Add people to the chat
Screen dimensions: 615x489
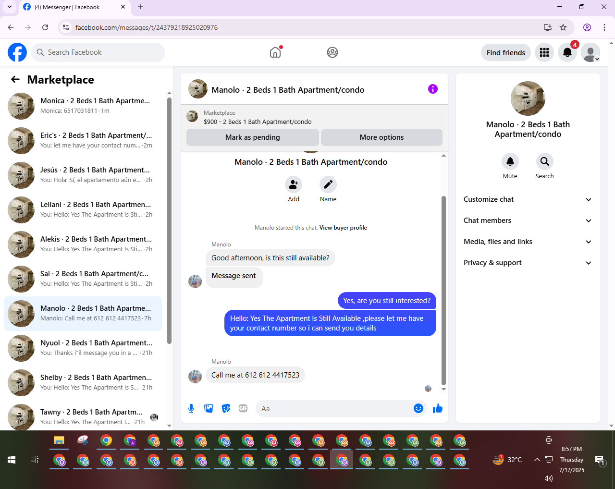(294, 184)
